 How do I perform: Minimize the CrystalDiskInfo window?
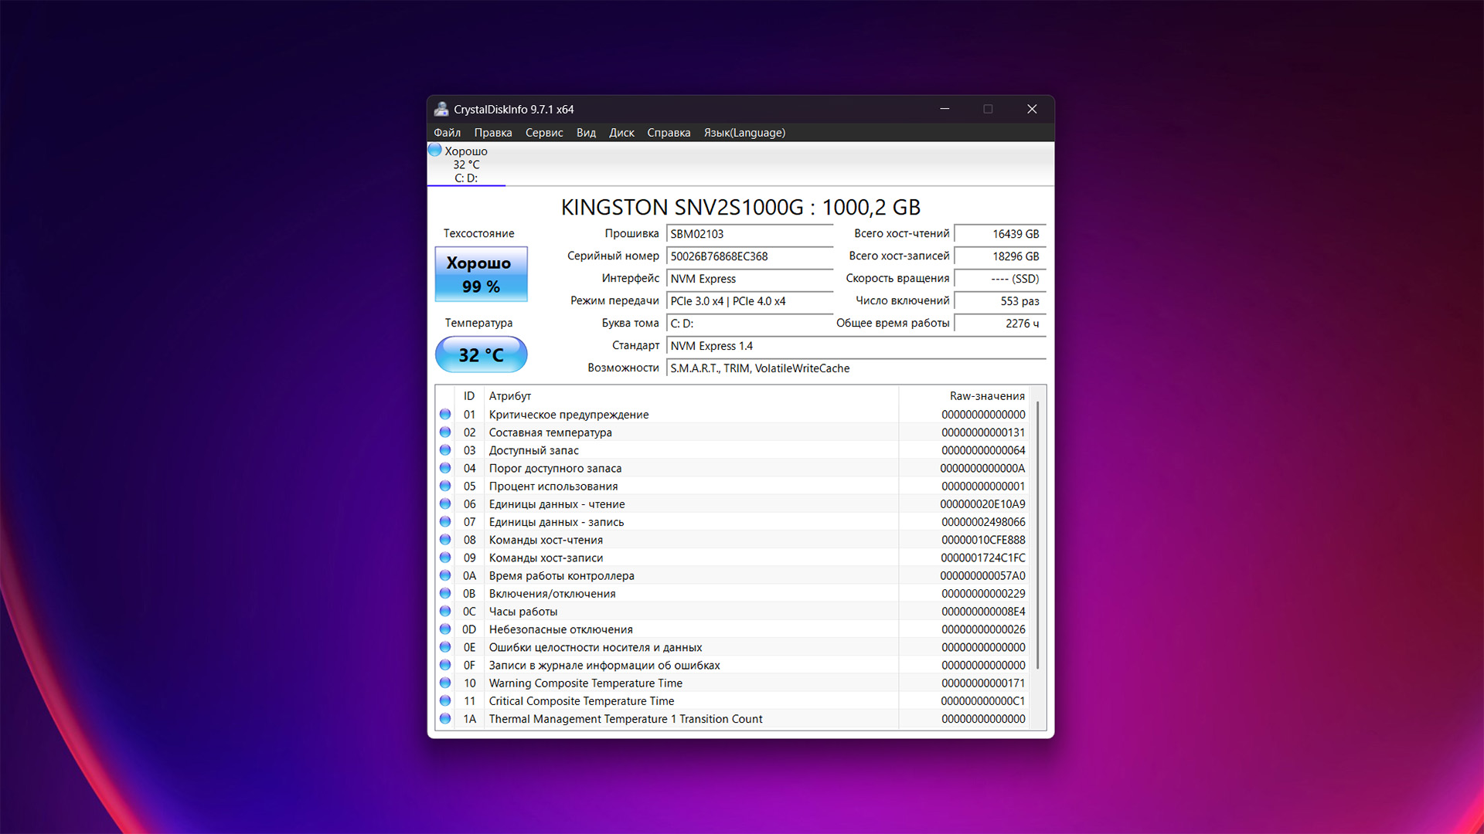click(945, 109)
